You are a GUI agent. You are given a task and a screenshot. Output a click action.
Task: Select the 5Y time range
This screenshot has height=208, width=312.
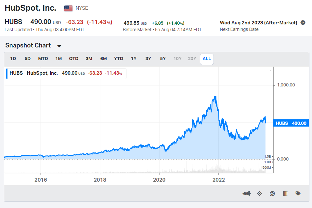point(163,59)
